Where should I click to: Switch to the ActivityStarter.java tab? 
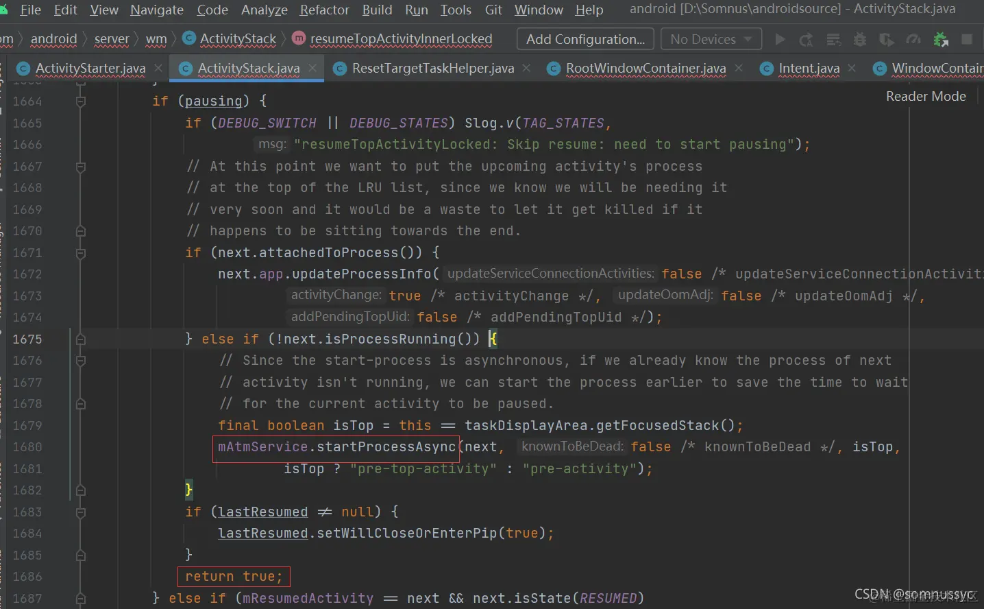click(x=90, y=68)
